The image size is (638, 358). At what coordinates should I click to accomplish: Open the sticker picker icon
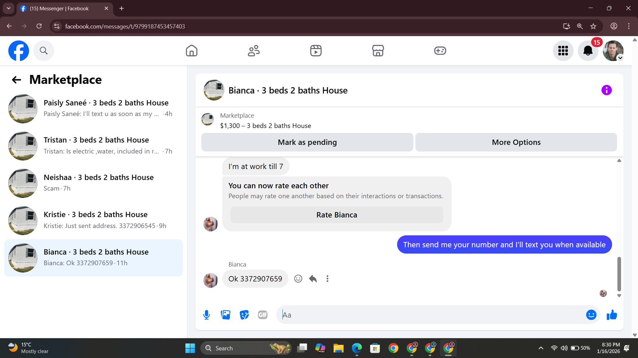point(244,315)
